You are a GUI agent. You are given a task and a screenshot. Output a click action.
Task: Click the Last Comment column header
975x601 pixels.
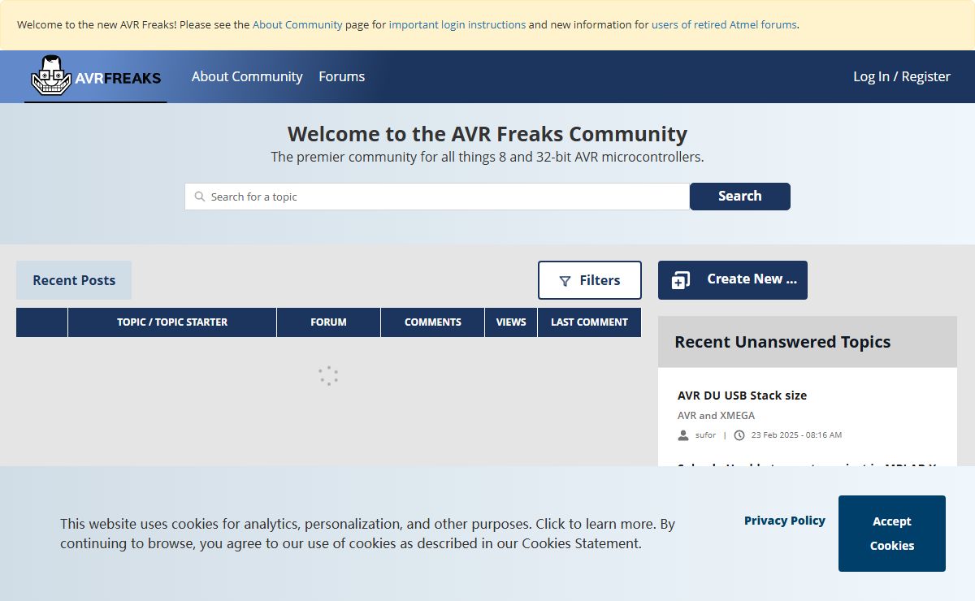589,322
